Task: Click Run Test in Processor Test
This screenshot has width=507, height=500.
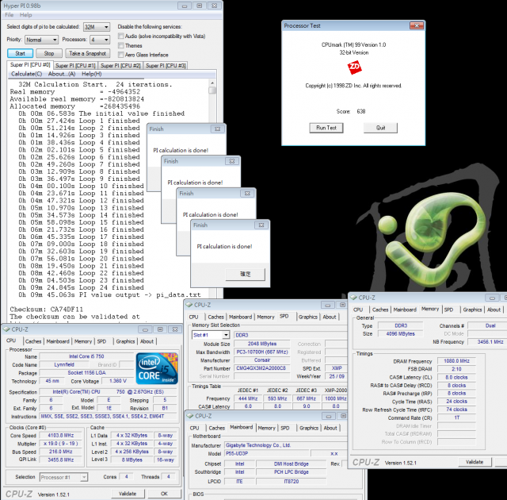Action: (326, 128)
